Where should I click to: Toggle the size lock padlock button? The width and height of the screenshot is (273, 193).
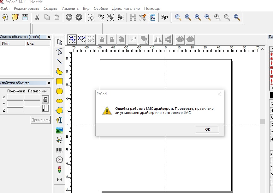45,99
